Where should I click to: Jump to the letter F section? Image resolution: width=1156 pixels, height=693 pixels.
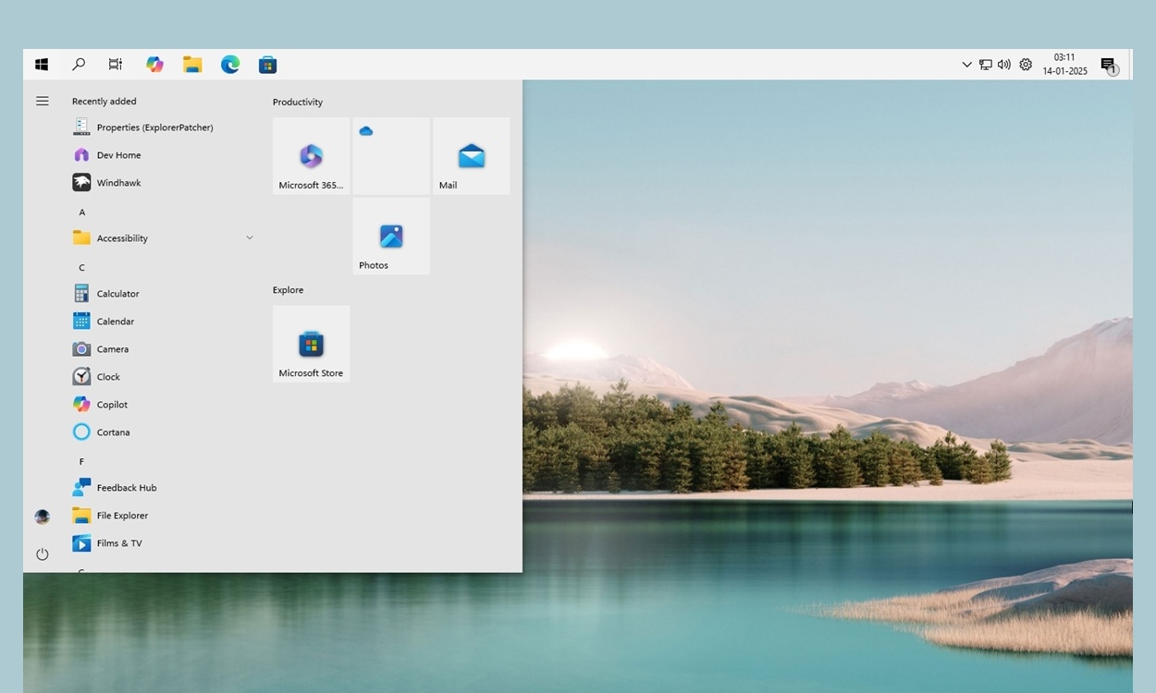[81, 460]
